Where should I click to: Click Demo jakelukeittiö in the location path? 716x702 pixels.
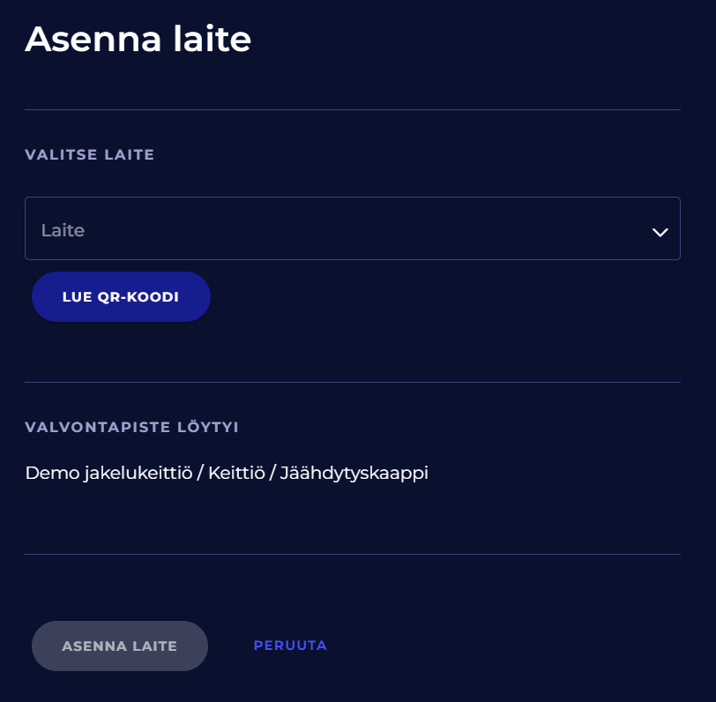pyautogui.click(x=108, y=473)
